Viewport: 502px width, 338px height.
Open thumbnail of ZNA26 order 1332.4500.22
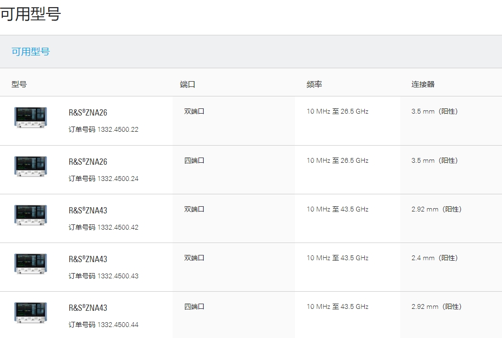(x=31, y=117)
